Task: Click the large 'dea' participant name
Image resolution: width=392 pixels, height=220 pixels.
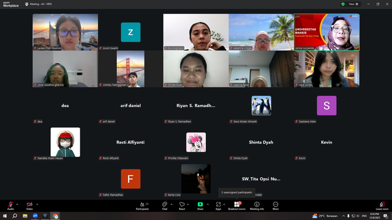Action: pyautogui.click(x=65, y=106)
